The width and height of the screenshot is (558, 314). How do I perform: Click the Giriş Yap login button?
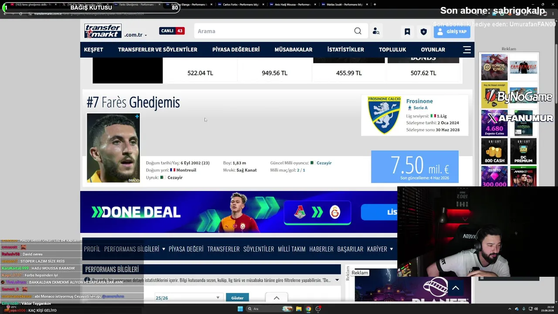[452, 31]
